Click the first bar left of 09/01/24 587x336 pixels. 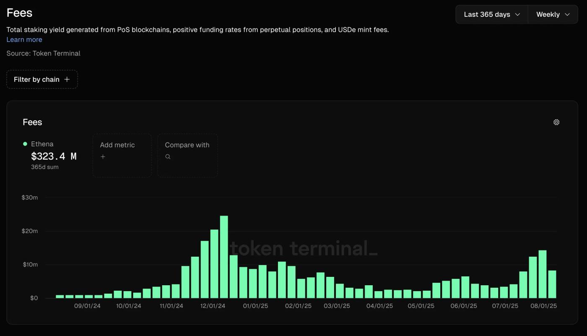pyautogui.click(x=60, y=296)
